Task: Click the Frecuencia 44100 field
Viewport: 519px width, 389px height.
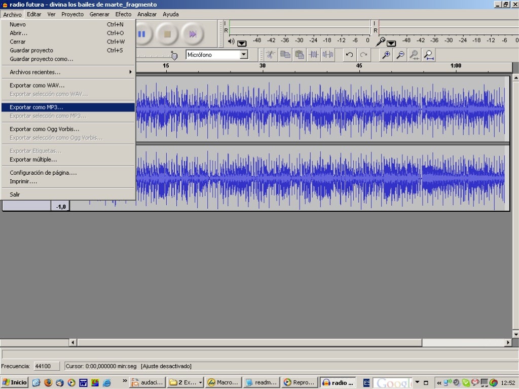Action: click(47, 366)
